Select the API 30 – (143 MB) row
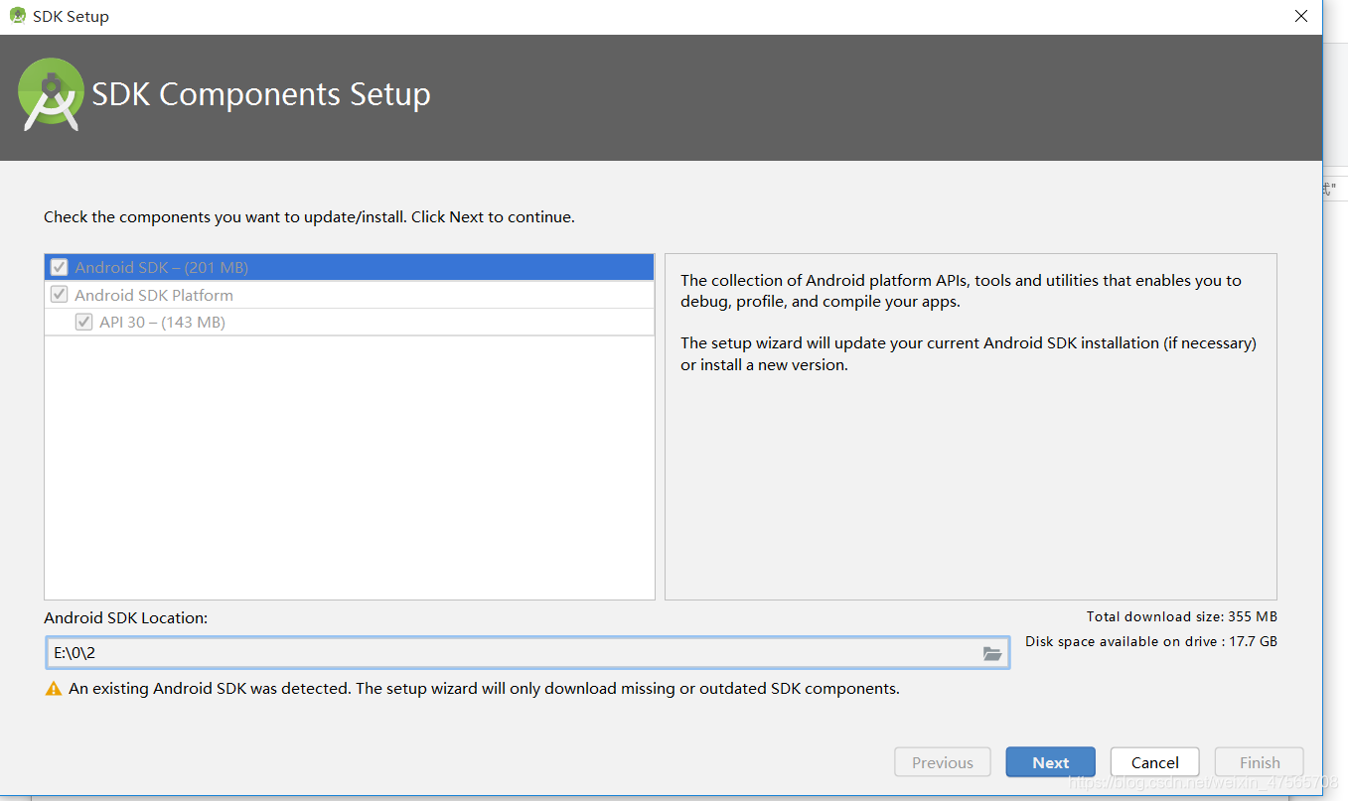Image resolution: width=1348 pixels, height=801 pixels. click(x=350, y=323)
